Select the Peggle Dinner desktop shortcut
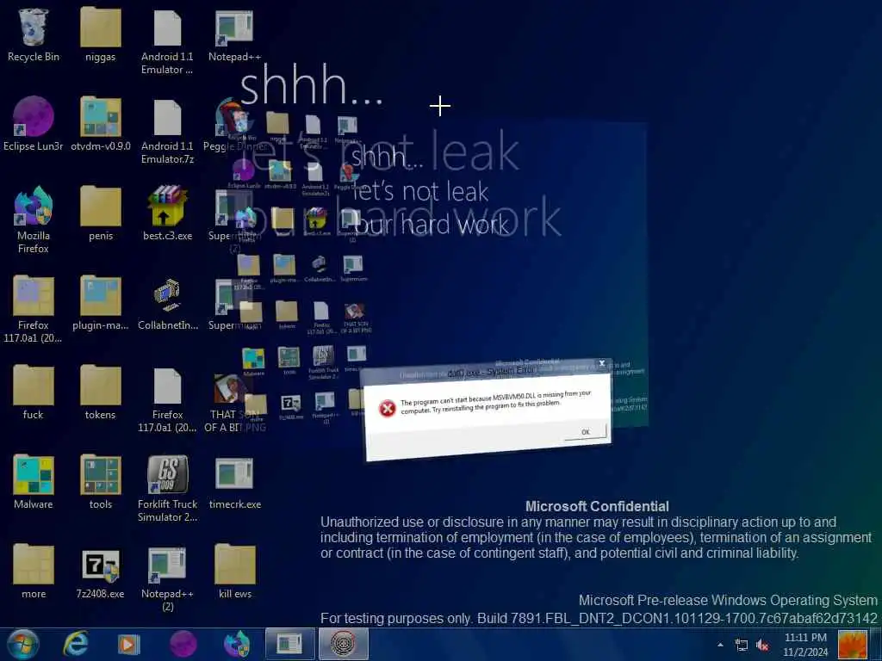Screen dimensions: 882x661 click(x=234, y=125)
